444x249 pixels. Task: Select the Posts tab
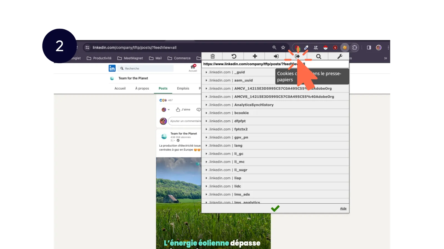click(163, 89)
